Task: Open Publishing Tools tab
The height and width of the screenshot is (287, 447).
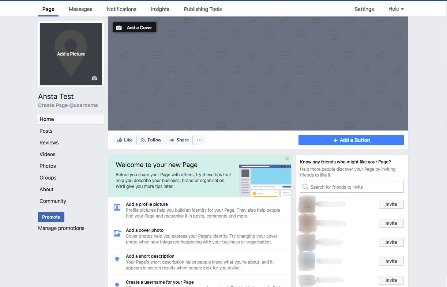Action: [x=203, y=9]
